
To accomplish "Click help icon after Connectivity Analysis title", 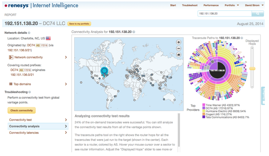I will tap(134, 32).
